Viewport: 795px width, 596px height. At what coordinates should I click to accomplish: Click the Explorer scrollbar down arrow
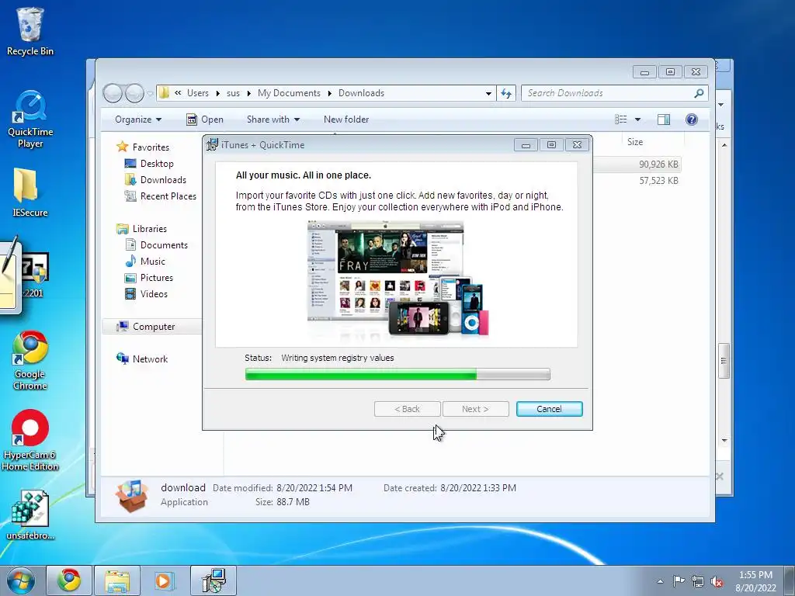pos(724,441)
